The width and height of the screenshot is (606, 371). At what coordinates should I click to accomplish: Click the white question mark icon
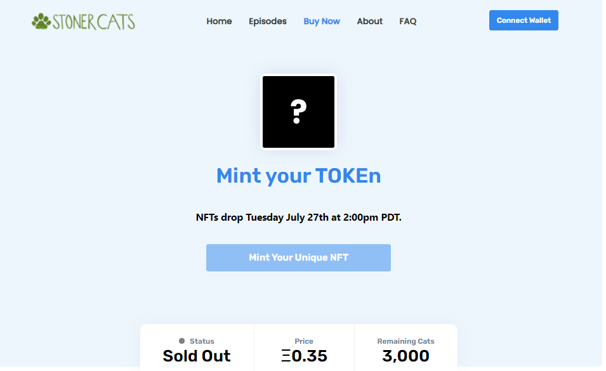[298, 112]
